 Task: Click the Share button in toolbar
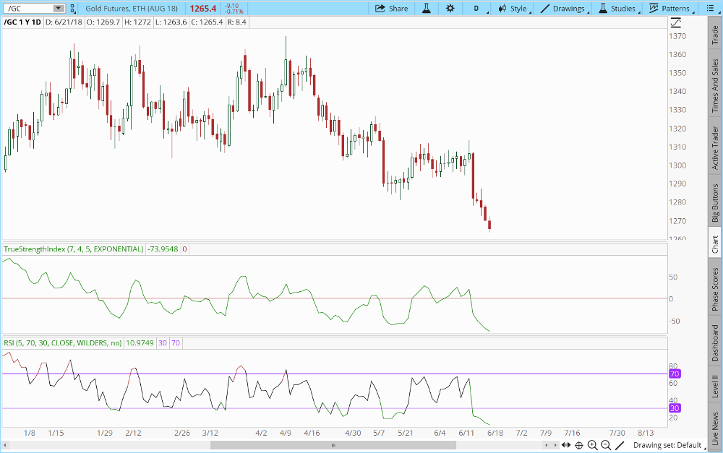pos(391,9)
